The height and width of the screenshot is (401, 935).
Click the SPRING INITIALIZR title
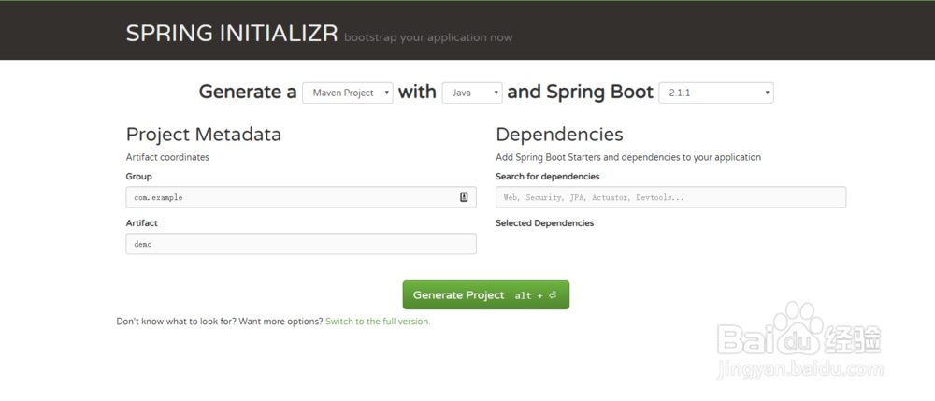click(232, 34)
